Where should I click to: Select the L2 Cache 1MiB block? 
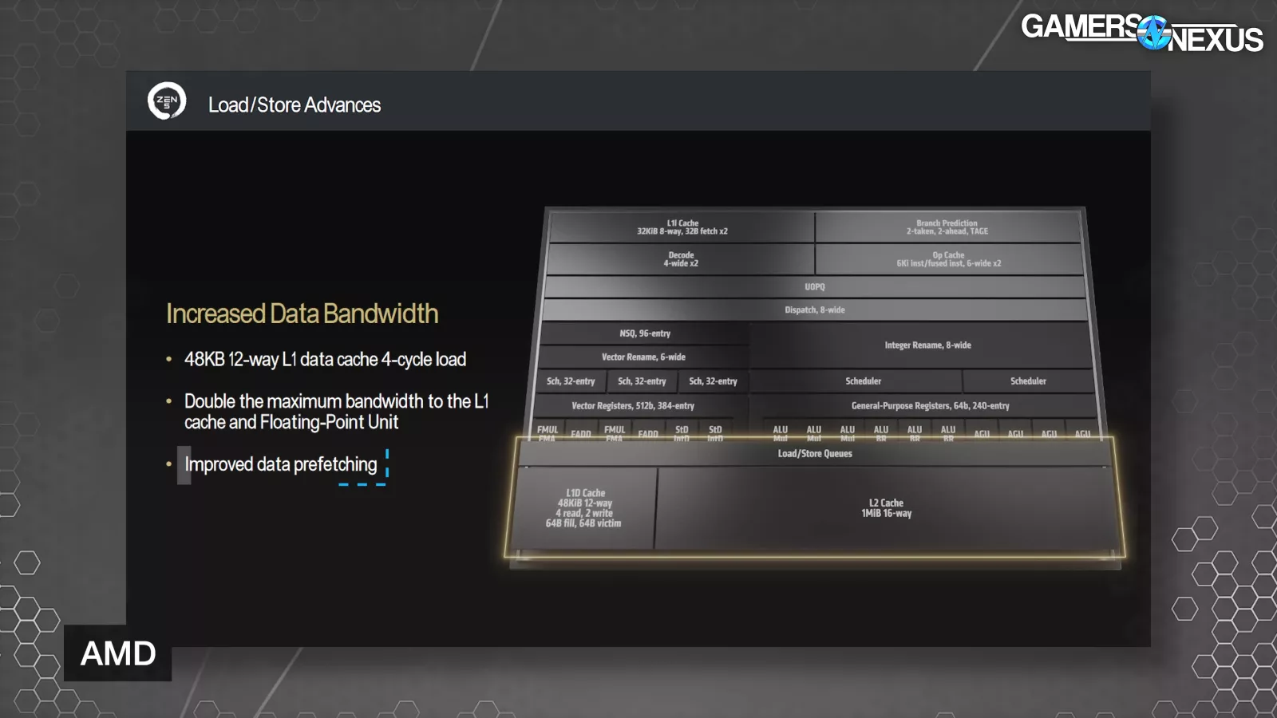point(886,508)
